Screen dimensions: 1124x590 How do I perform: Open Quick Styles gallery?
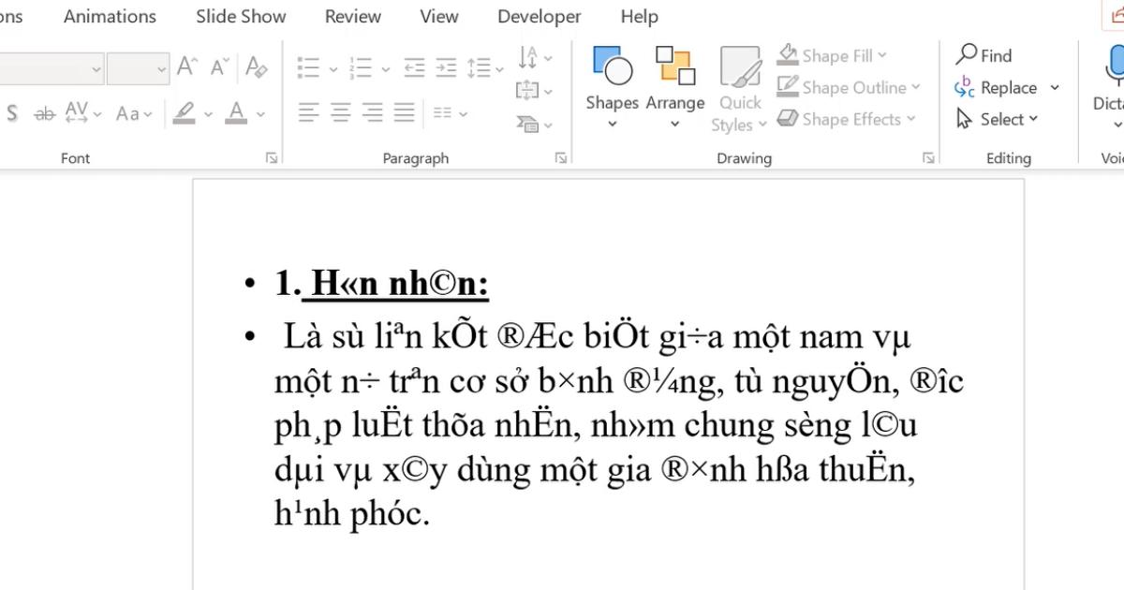739,89
